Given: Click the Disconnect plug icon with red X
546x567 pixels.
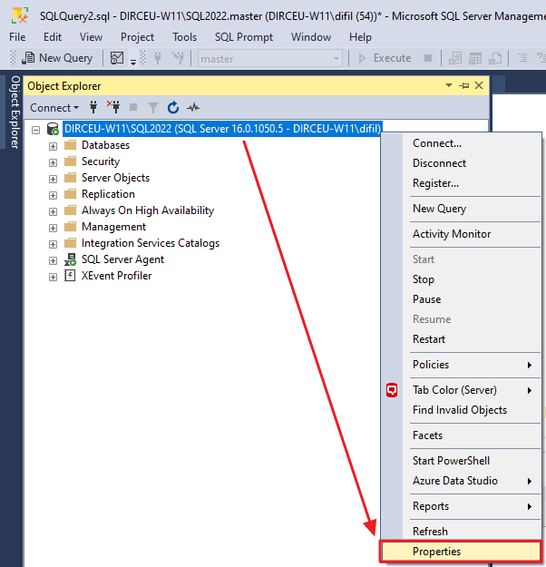Looking at the screenshot, I should (x=113, y=107).
